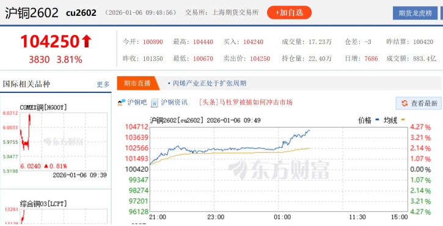Image resolution: width=443 pixels, height=226 pixels.
Task: Refresh the chart using 查看最新
Action: [x=419, y=103]
